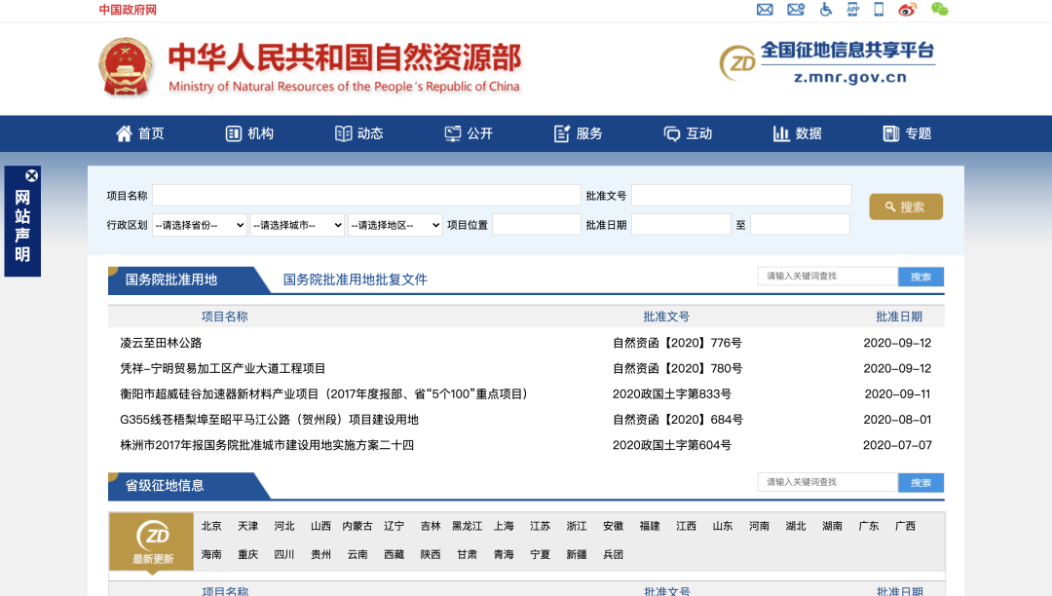The height and width of the screenshot is (596, 1052).
Task: Open the email subscription icon
Action: (x=796, y=9)
